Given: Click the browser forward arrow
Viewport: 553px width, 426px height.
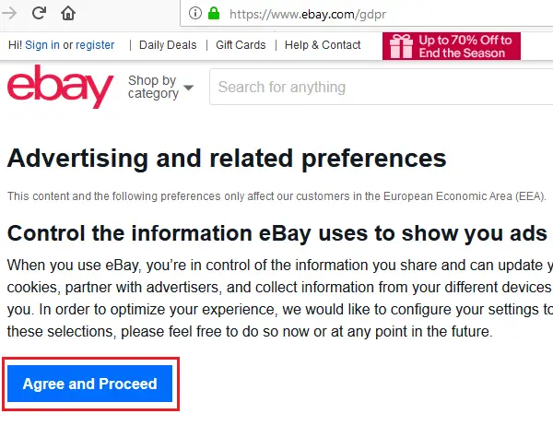Looking at the screenshot, I should pyautogui.click(x=12, y=14).
